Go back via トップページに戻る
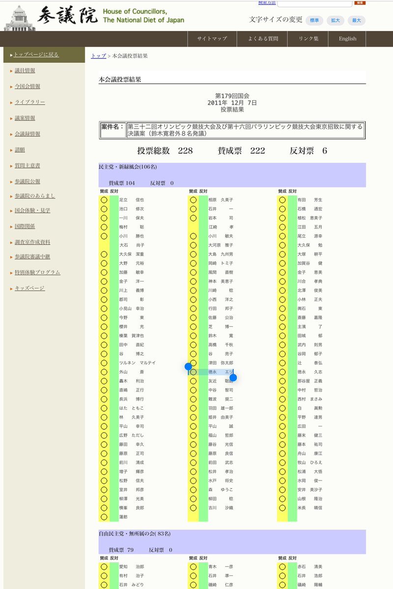This screenshot has width=393, height=589. click(x=36, y=55)
